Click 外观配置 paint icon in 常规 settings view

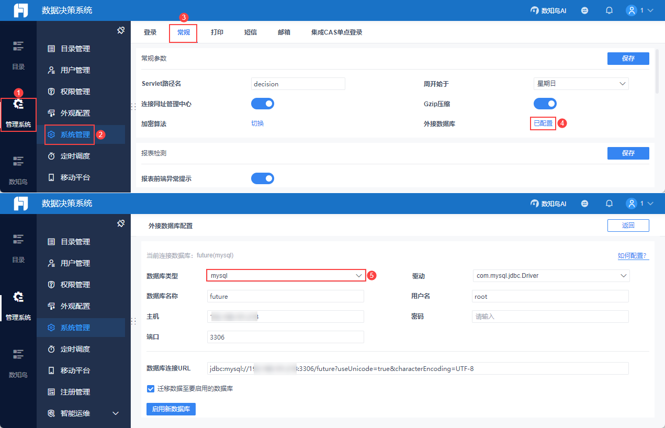tap(51, 113)
